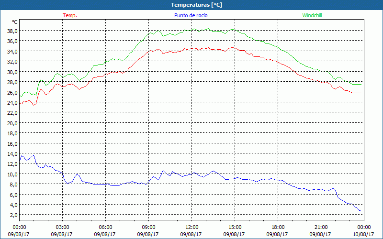Click the 34,0 y-axis value
Screen dimensions: 383x239
coord(12,52)
